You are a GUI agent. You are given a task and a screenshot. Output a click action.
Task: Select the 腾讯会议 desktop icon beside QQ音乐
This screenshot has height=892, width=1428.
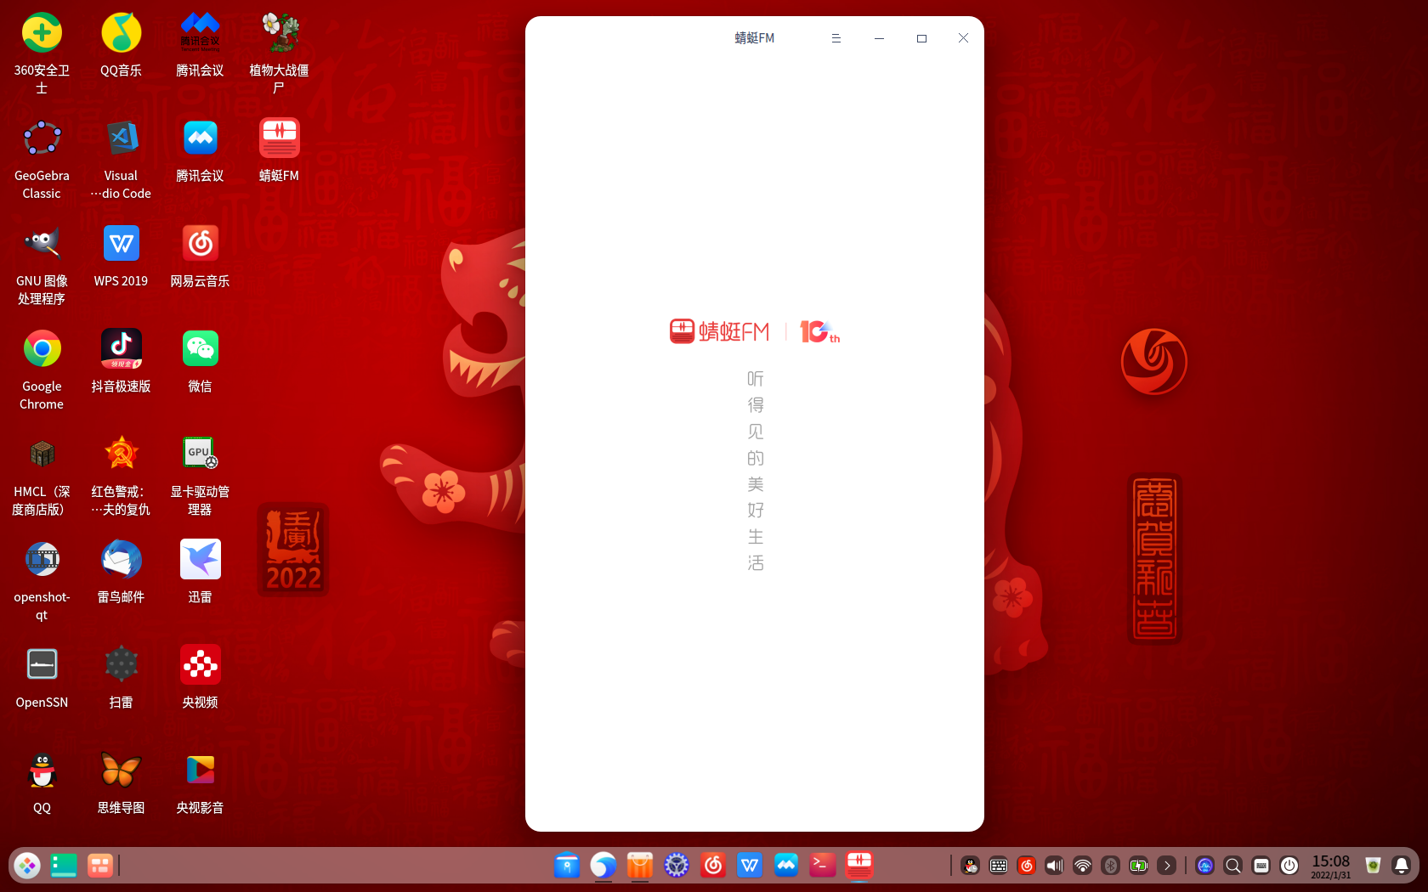click(200, 44)
